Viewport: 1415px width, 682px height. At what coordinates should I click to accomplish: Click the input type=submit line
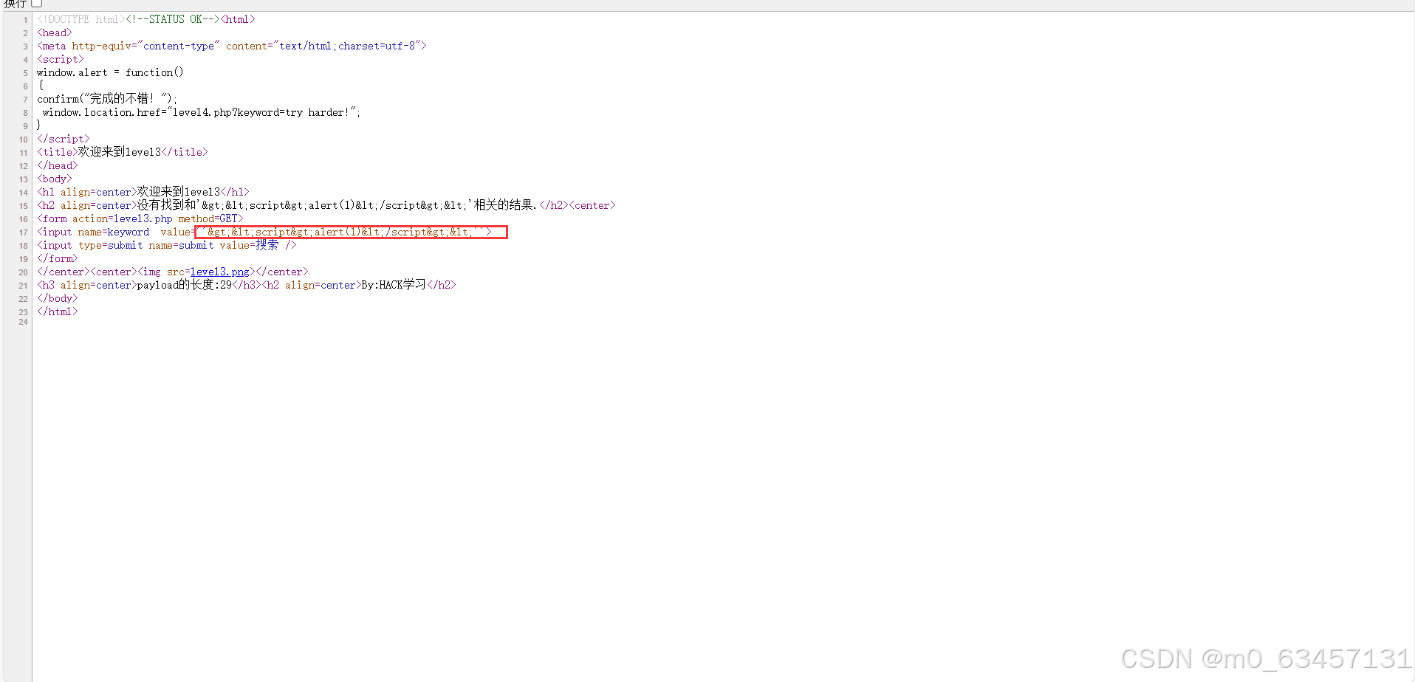(167, 245)
